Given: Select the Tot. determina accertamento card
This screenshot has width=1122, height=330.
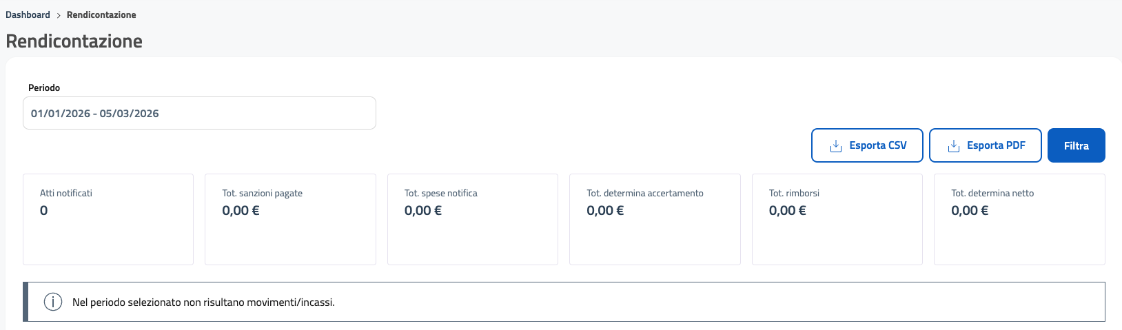Looking at the screenshot, I should tap(655, 219).
